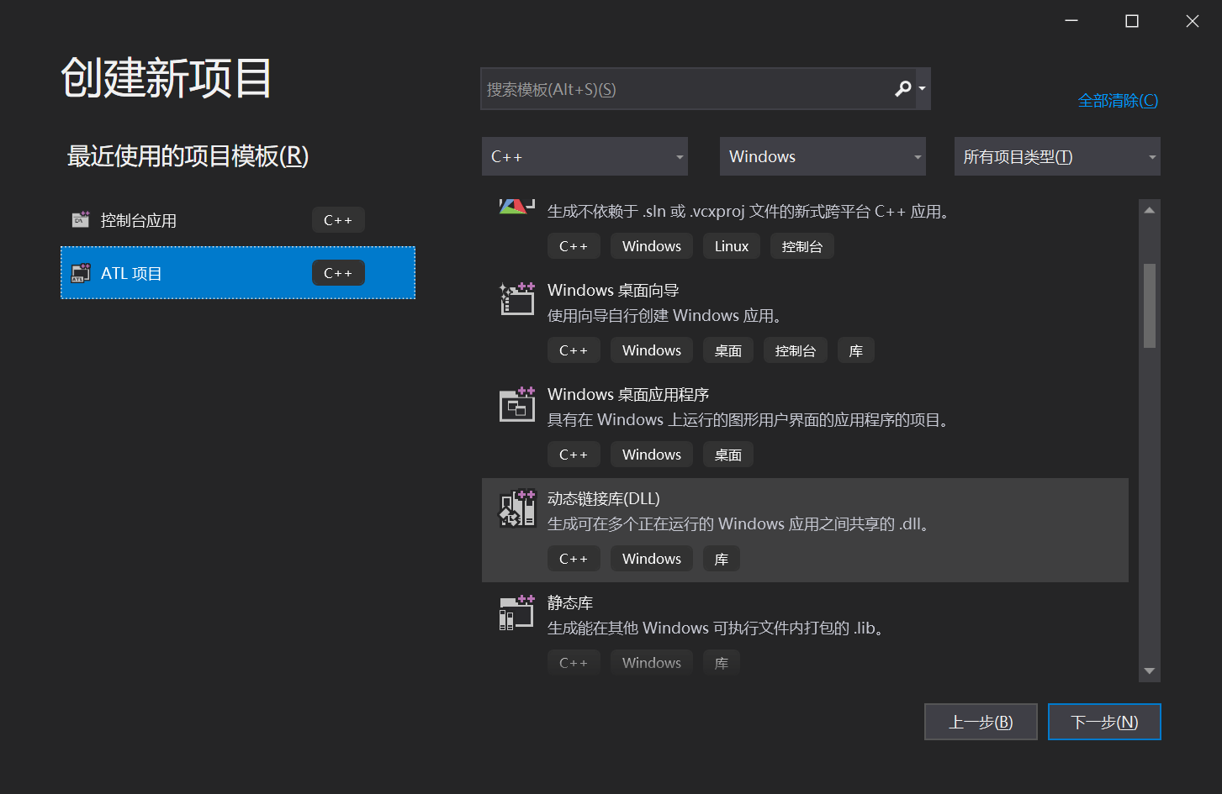This screenshot has height=794, width=1222.
Task: Click the 全部清除(C) link
Action: 1118,101
